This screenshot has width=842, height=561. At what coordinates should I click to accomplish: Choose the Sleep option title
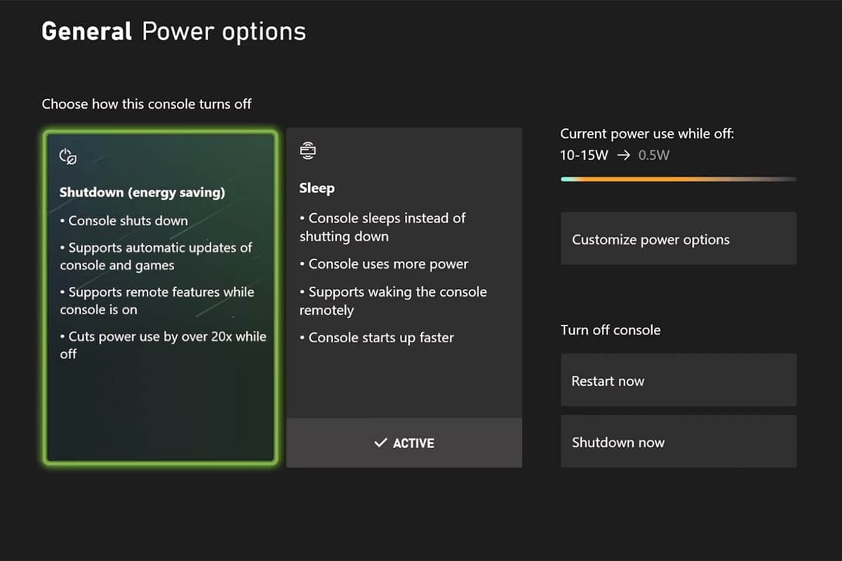[x=317, y=188]
